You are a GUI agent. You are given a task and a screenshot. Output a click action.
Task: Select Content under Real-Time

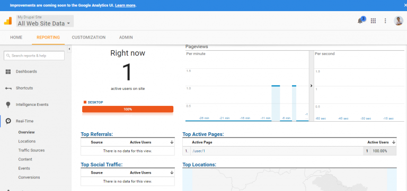pos(25,159)
